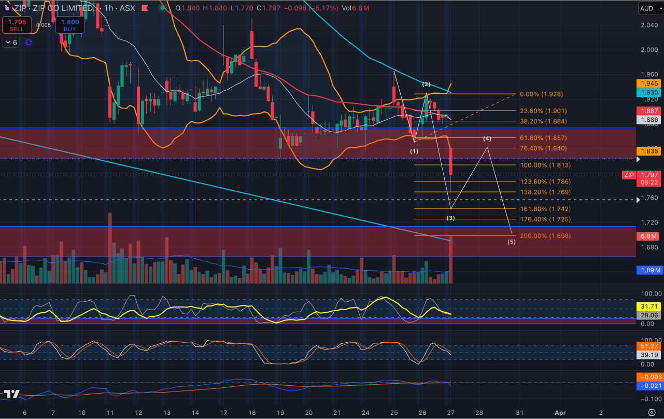Expand the collapsed indicator legend showing 6
Image resolution: width=664 pixels, height=419 pixels.
point(11,43)
